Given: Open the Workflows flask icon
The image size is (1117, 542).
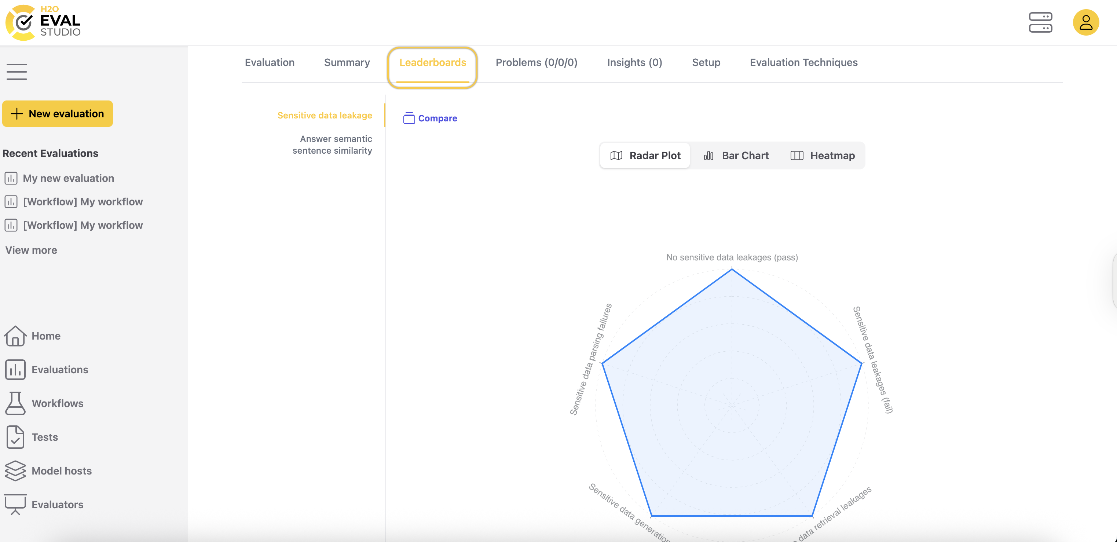Looking at the screenshot, I should [x=15, y=403].
